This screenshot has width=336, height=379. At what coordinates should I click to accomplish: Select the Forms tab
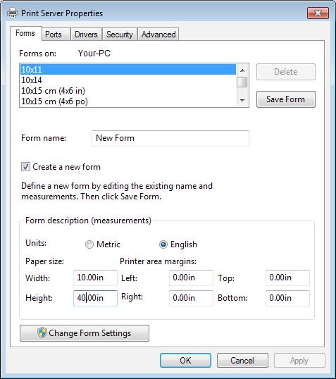tap(25, 33)
